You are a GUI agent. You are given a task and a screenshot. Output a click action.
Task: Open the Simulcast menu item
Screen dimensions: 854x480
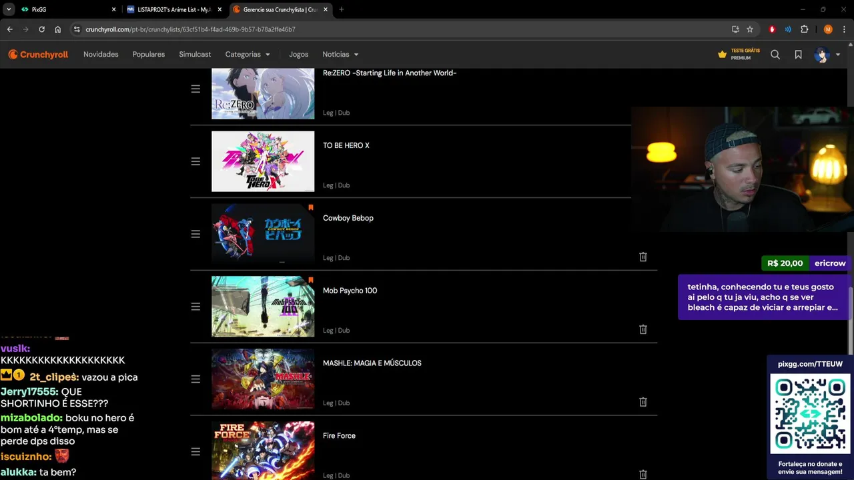click(x=195, y=55)
